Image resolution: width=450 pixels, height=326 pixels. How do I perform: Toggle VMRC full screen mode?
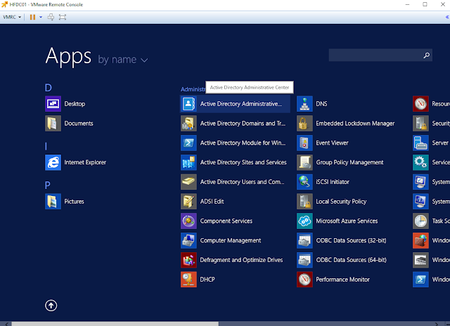63,17
